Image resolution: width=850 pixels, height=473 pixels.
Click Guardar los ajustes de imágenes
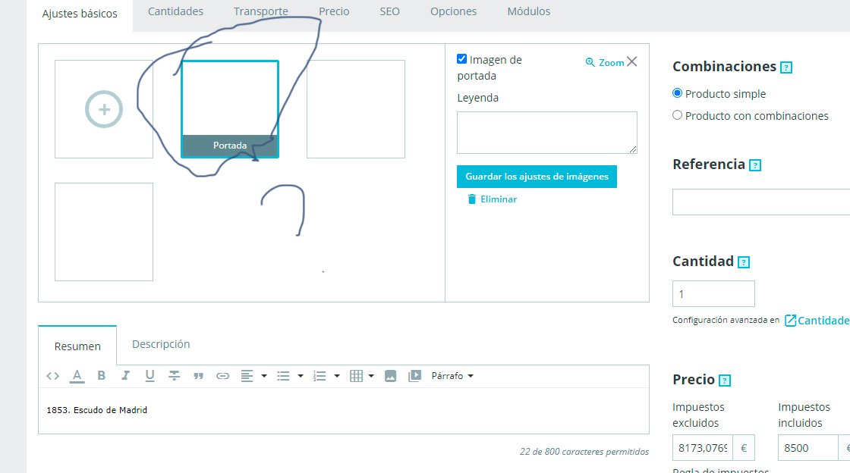pyautogui.click(x=537, y=177)
